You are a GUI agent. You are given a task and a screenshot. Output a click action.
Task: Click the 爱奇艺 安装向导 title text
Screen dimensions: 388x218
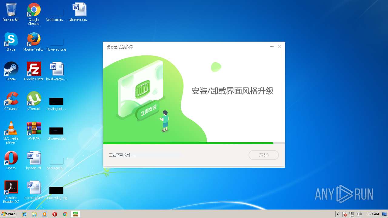point(120,47)
